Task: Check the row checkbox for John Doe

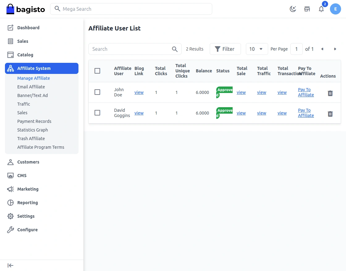Action: (x=97, y=92)
